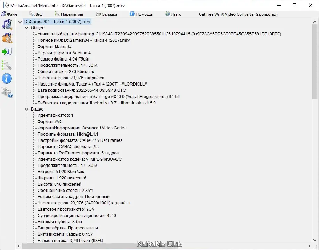Select Бит/(Пиксели*Кадры): 0.157 row
319x250 pixels.
[x=65, y=234]
